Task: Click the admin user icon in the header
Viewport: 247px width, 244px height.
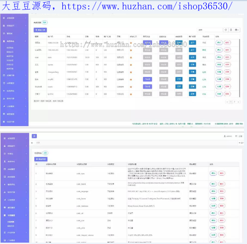Action: 225,136
